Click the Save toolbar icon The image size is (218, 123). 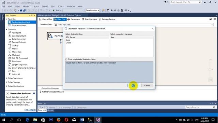coord(21,11)
